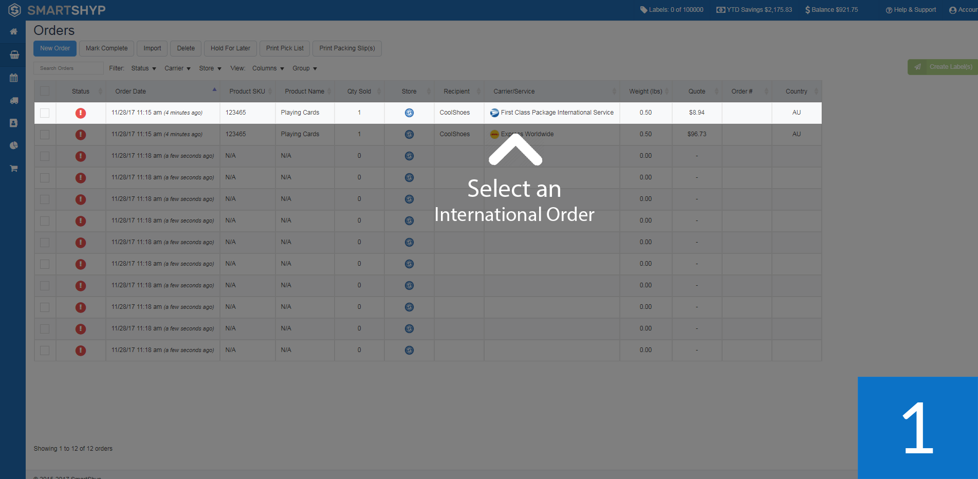Viewport: 978px width, 479px height.
Task: Open the pie chart reports sidebar icon
Action: click(14, 145)
